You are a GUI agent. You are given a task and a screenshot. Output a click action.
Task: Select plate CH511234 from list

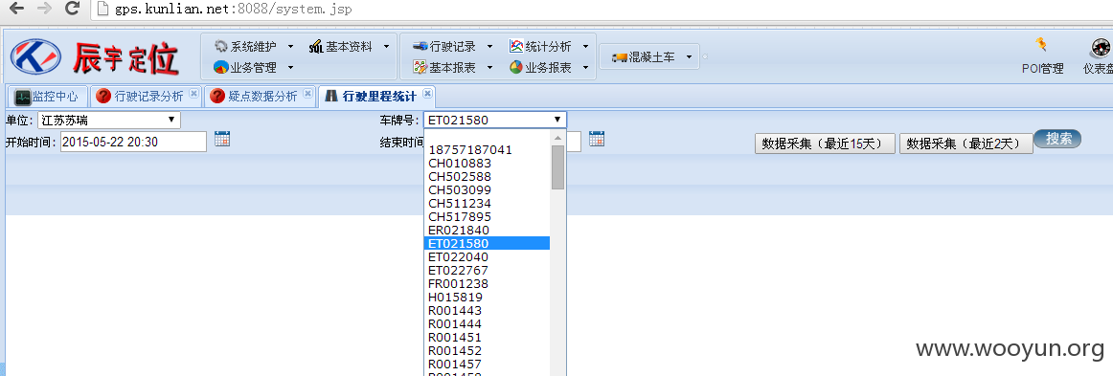click(487, 204)
